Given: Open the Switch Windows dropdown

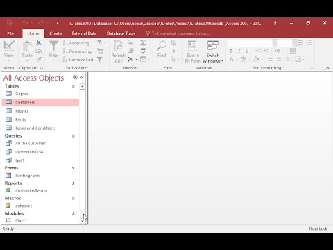Looking at the screenshot, I should coord(213,51).
